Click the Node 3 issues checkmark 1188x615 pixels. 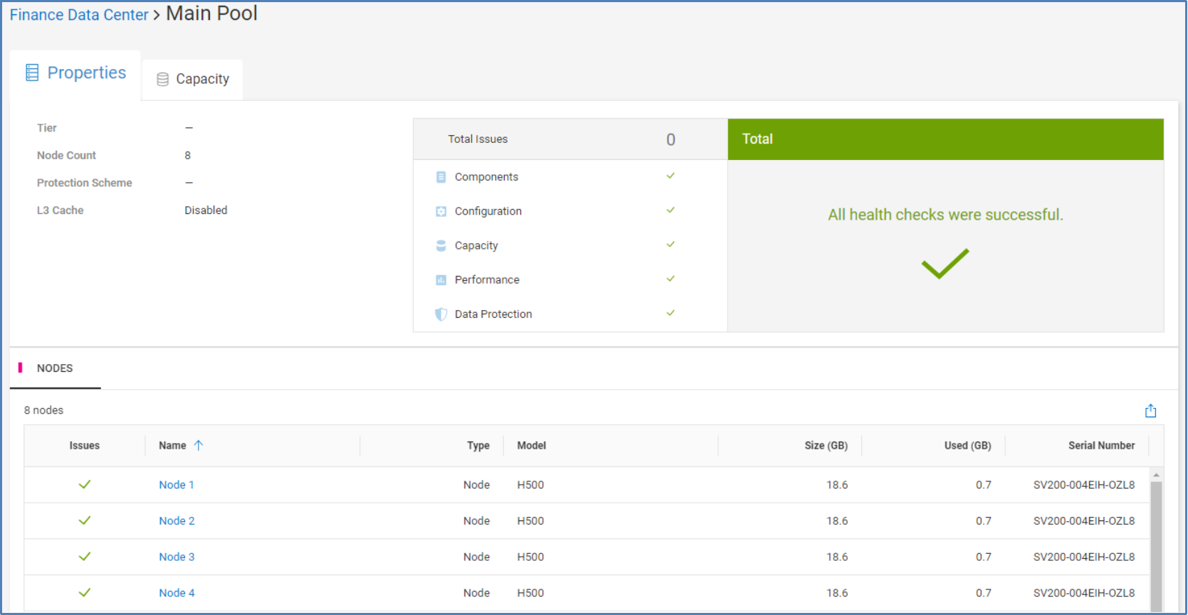[85, 557]
